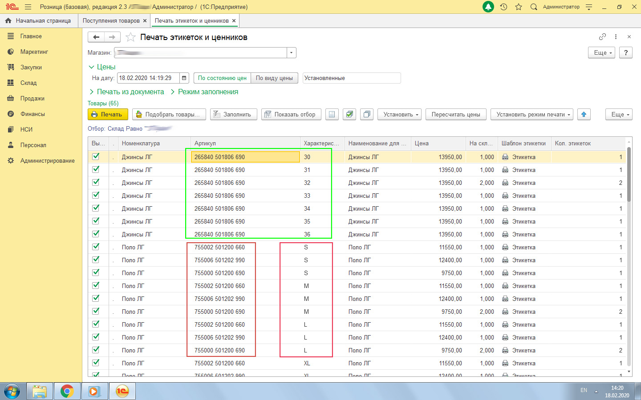Uncheck the first Джинсы ЛГ row checkbox
Viewport: 641px width, 400px height.
pyautogui.click(x=96, y=156)
